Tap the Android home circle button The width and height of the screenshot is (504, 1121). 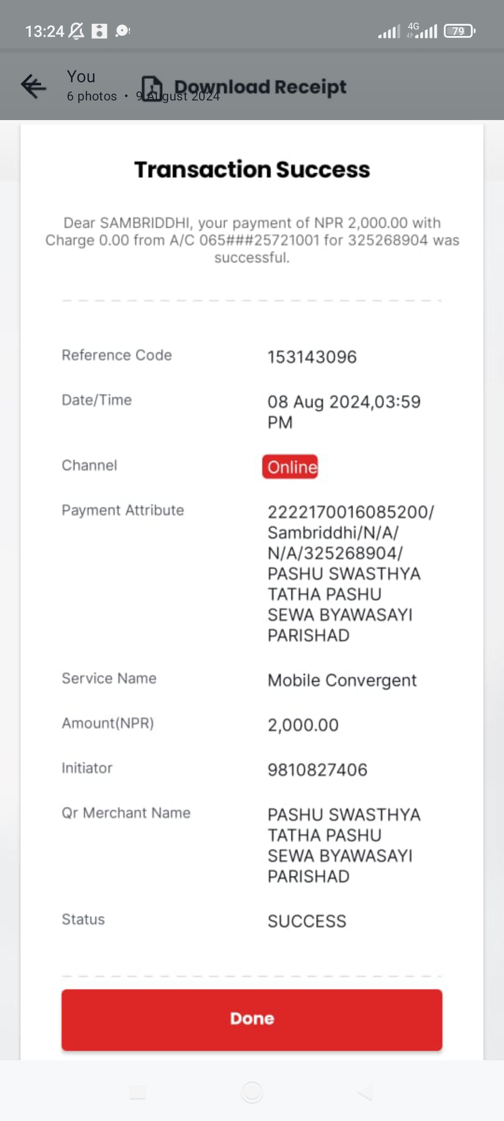coord(252,1092)
